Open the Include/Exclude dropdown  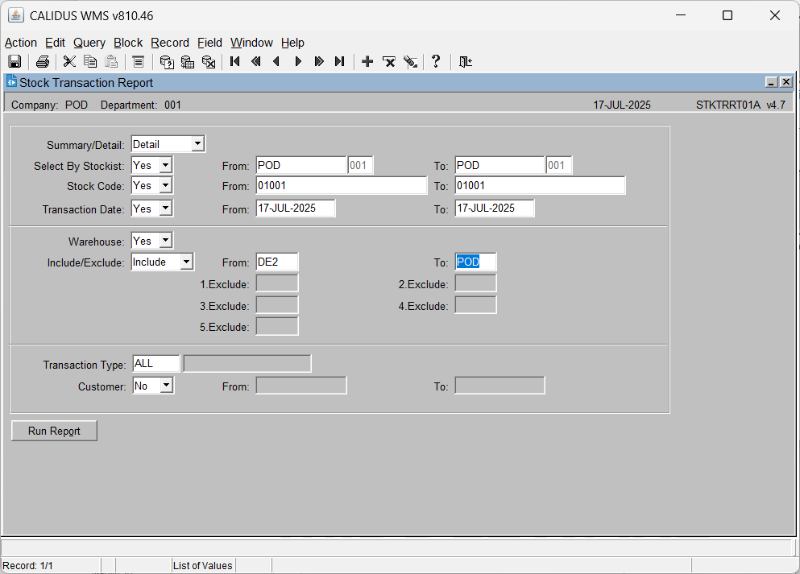pos(187,262)
